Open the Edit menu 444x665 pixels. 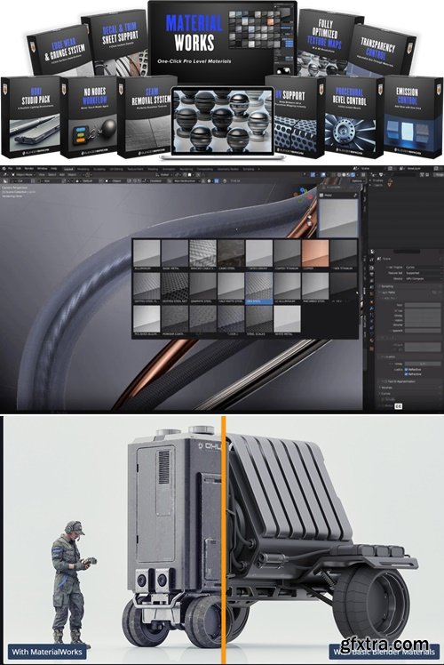point(19,168)
